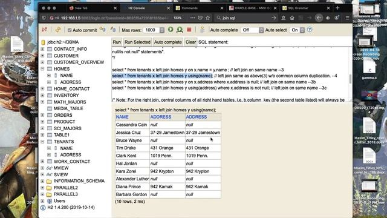
Task: Click the H2 1.4.200 version info icon
Action: pyautogui.click(x=43, y=207)
